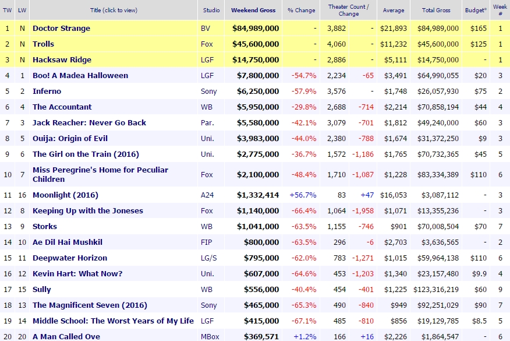Click the FIP studio link
Viewport: 510px width, 341px height.
point(206,242)
